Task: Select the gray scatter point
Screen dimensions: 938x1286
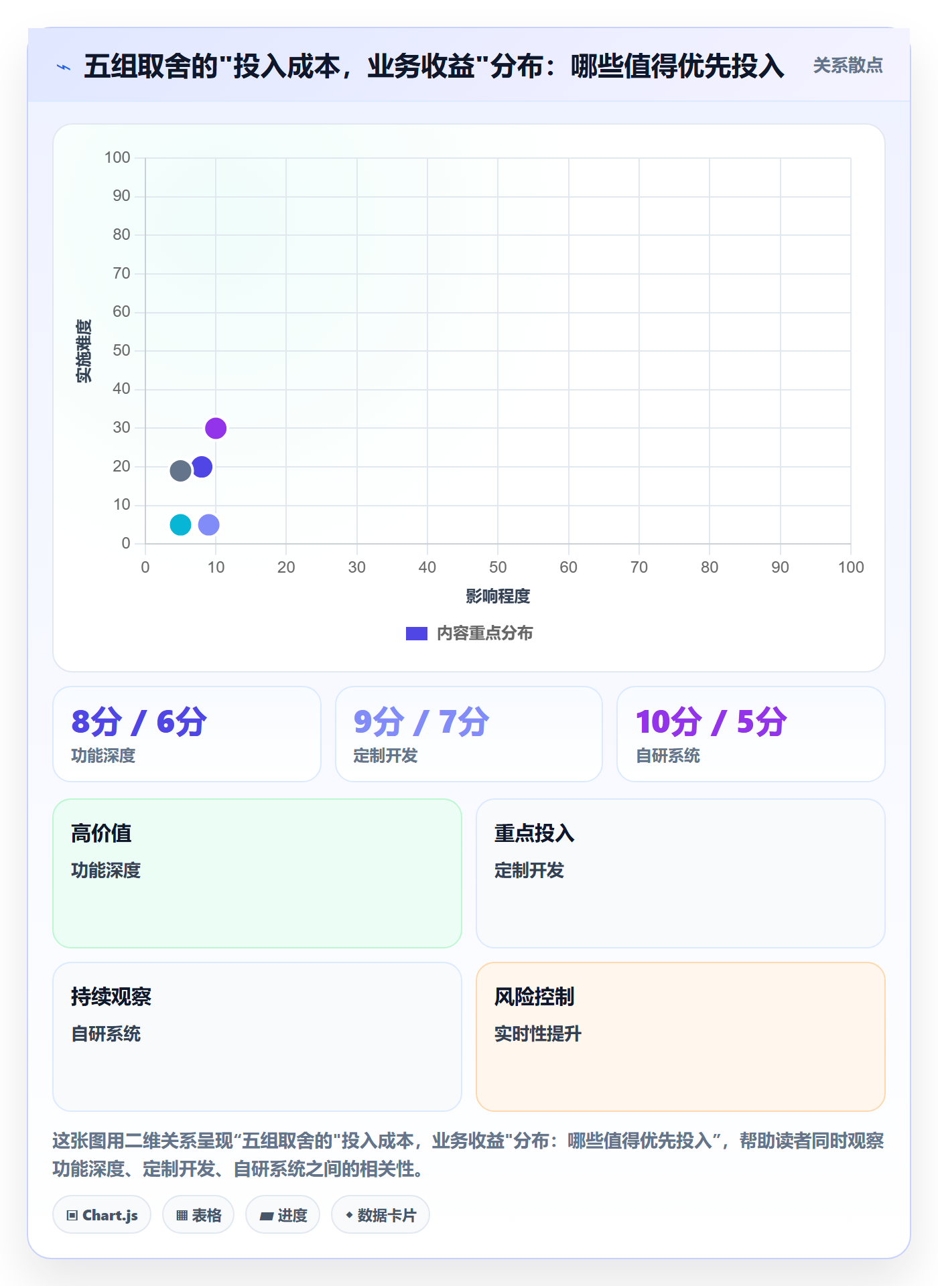Action: pos(180,471)
